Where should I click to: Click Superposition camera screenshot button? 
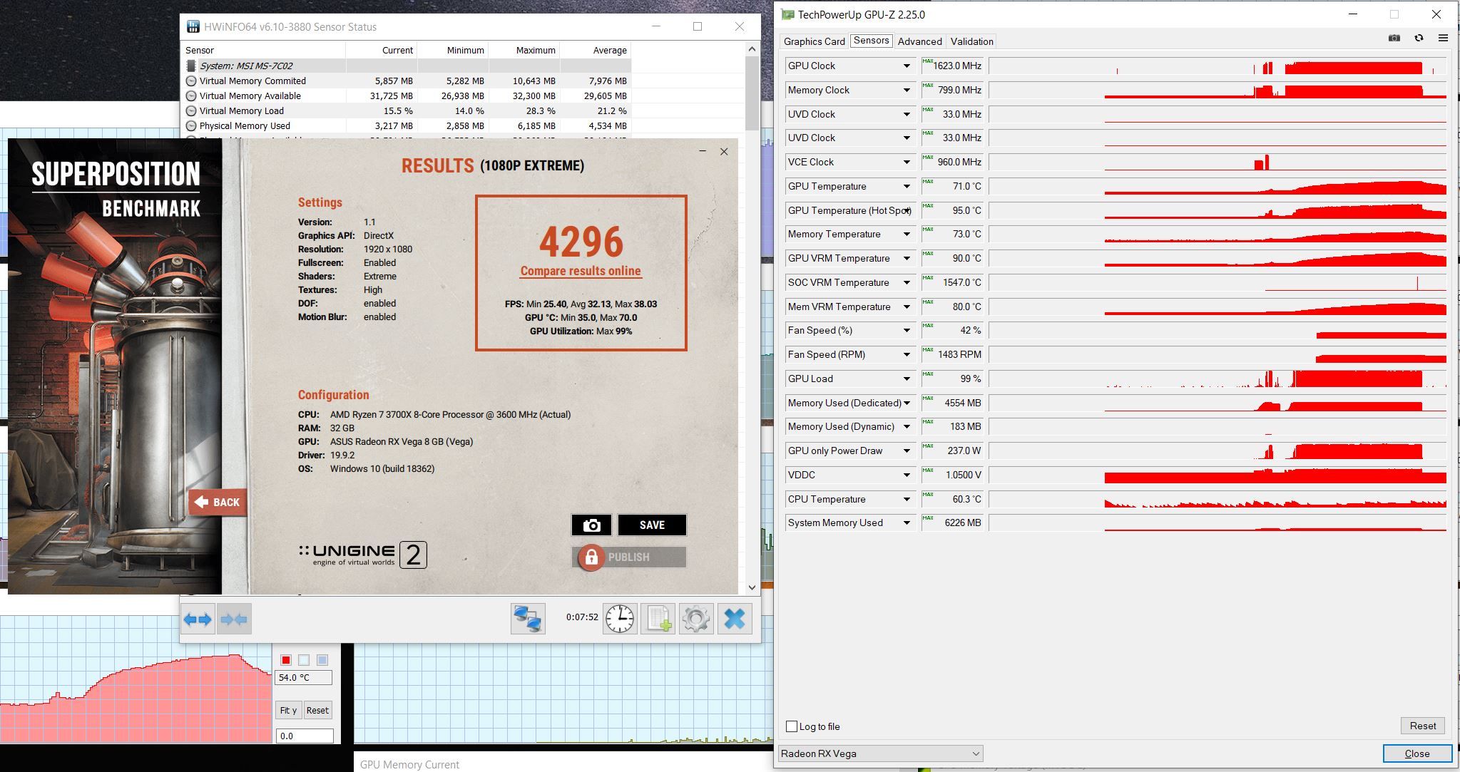click(591, 525)
